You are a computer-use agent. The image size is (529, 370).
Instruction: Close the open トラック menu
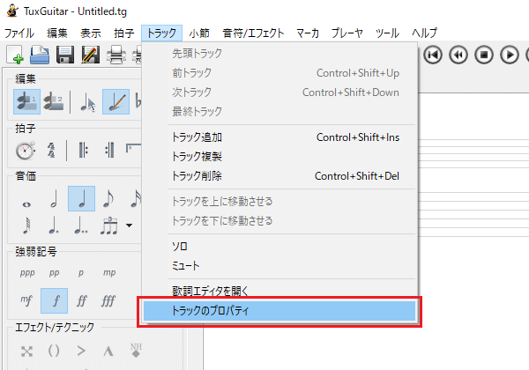pyautogui.click(x=161, y=33)
